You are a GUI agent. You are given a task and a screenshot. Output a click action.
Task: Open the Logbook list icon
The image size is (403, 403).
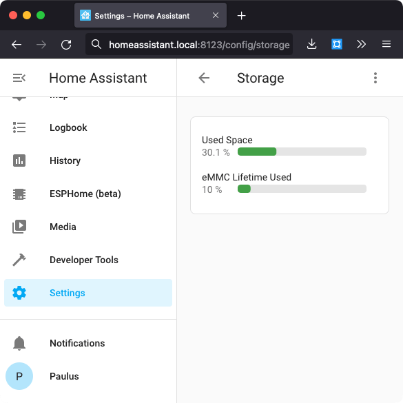(x=19, y=127)
